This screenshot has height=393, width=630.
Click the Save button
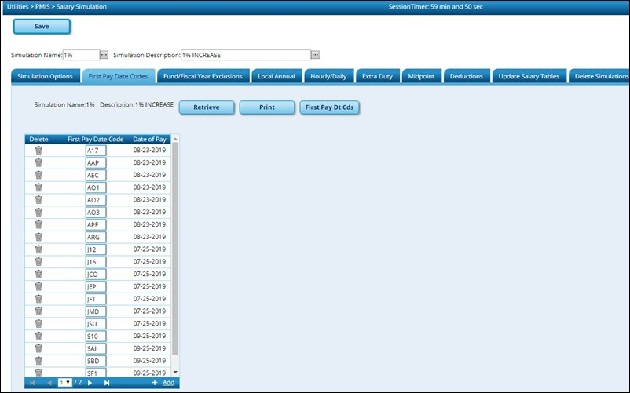[42, 27]
